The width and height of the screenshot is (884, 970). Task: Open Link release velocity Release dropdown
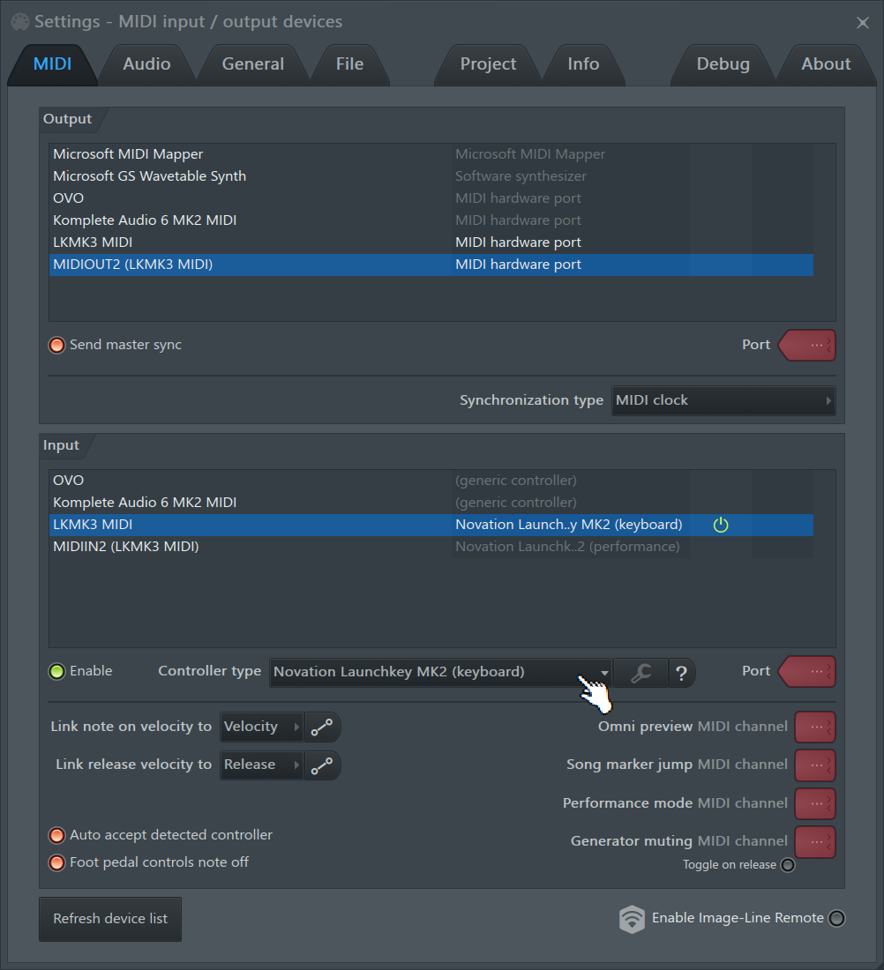tap(261, 765)
